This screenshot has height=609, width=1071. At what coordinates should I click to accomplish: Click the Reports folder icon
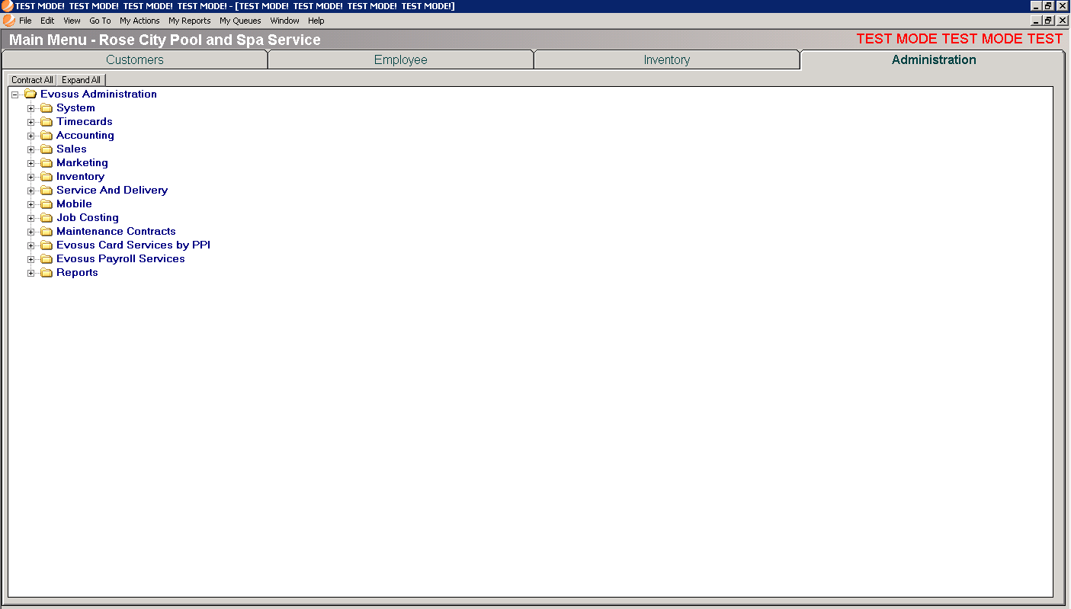click(x=46, y=273)
